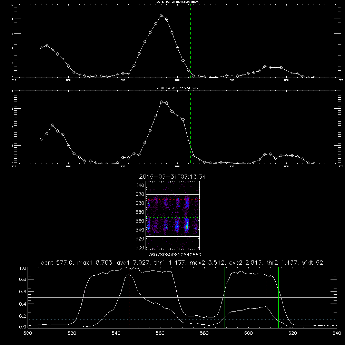Click the orange dashed center line in bottom plot
This screenshot has width=345, height=345.
pos(198,297)
